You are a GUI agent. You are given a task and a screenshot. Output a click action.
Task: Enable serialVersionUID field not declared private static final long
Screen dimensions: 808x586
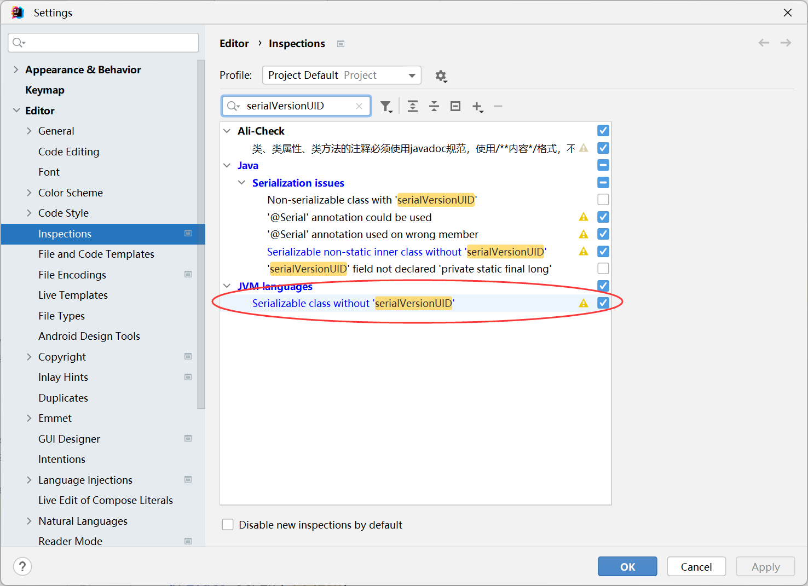pyautogui.click(x=603, y=269)
